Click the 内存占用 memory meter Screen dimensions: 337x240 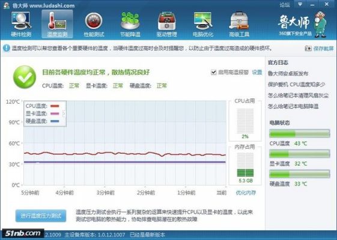click(245, 164)
